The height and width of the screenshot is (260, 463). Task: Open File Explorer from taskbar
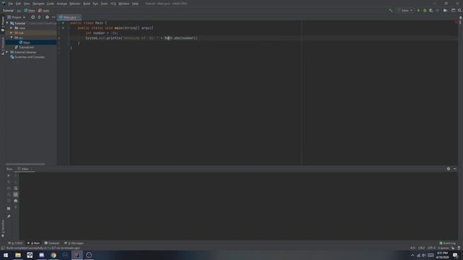[18, 255]
